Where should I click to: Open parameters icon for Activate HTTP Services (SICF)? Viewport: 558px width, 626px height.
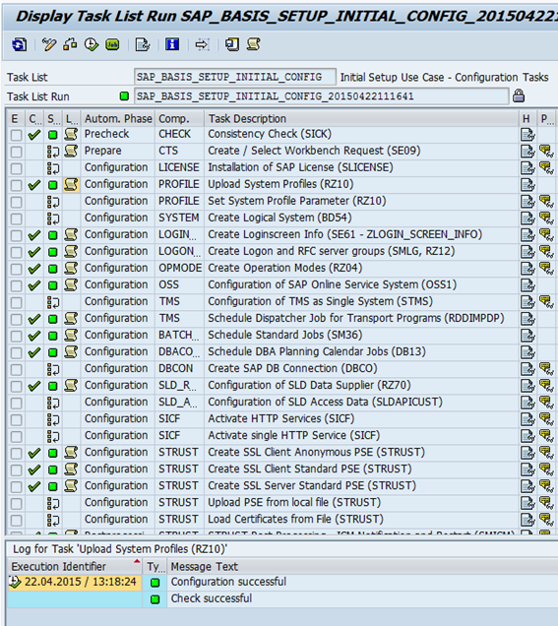coord(546,419)
